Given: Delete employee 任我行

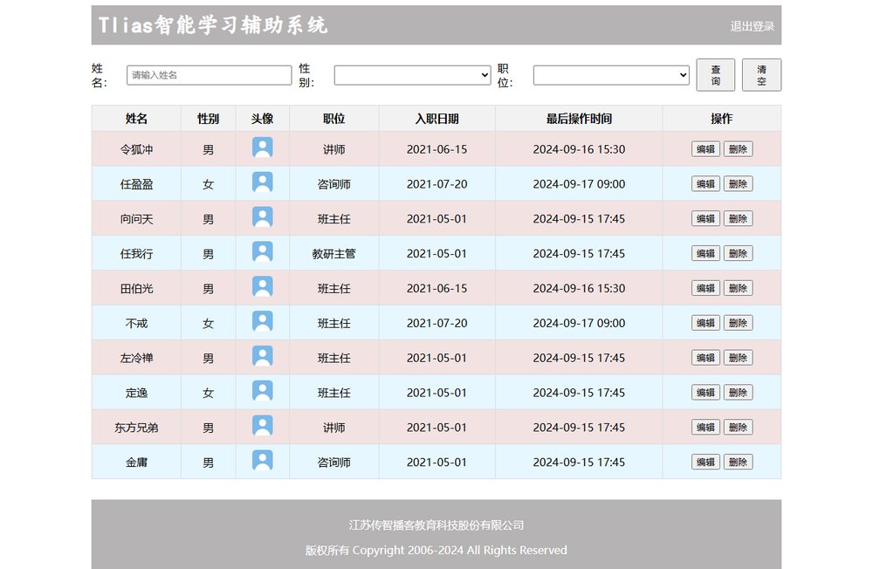Looking at the screenshot, I should click(x=739, y=253).
